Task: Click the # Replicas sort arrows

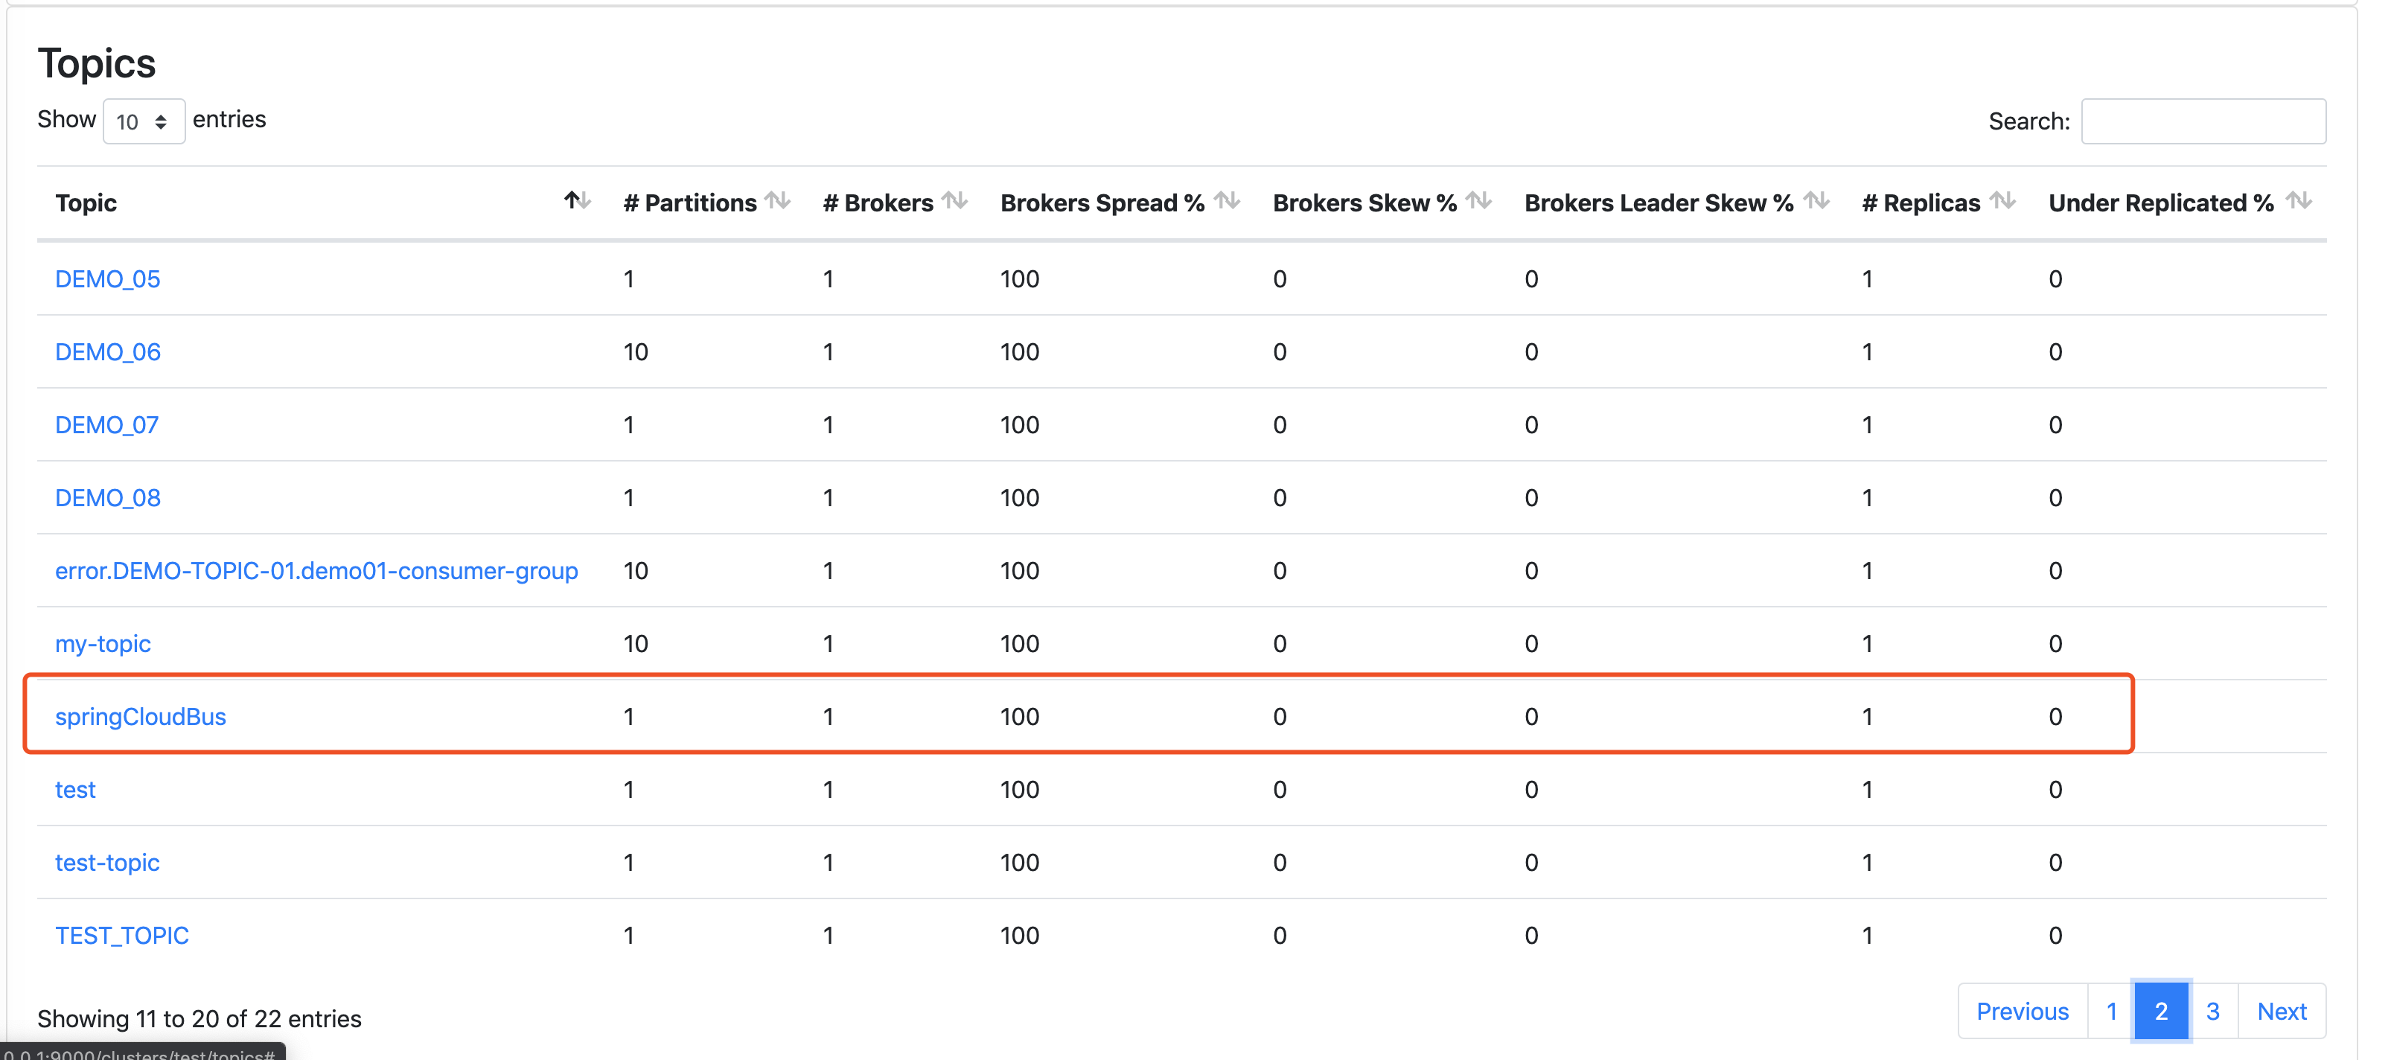Action: (2003, 200)
